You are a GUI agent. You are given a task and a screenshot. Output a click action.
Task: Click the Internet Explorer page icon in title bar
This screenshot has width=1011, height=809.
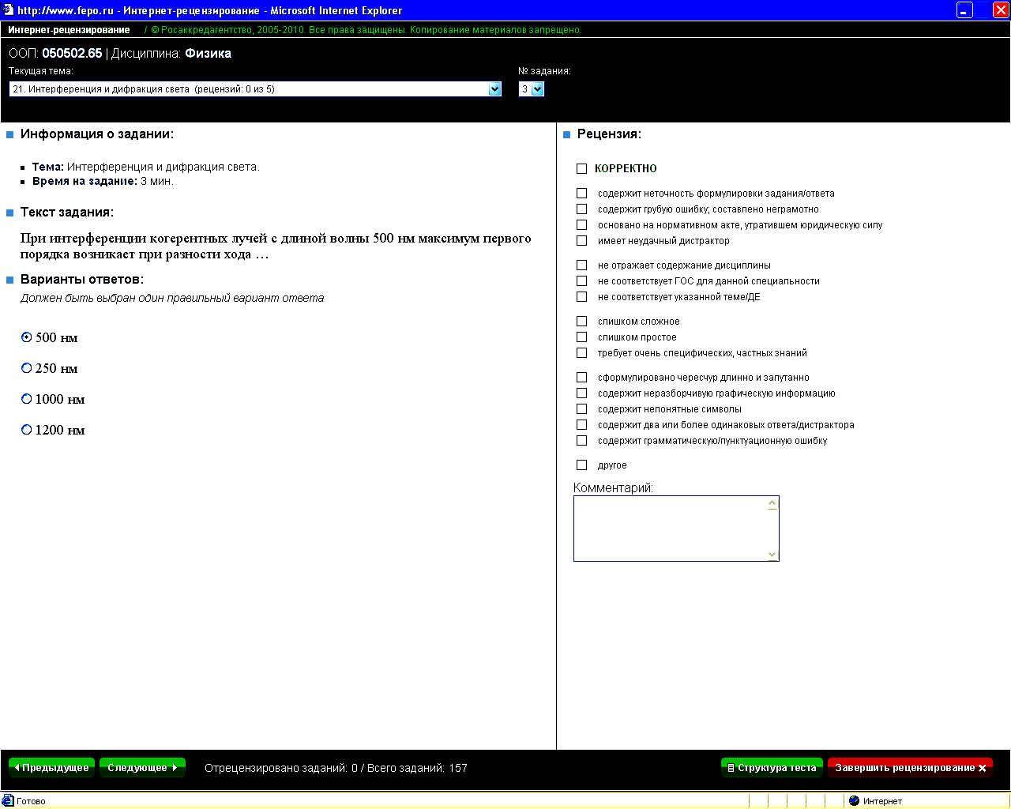tap(8, 10)
